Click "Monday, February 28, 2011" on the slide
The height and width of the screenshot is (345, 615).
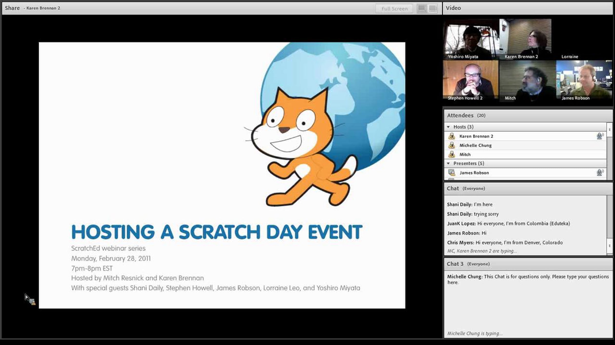click(111, 258)
